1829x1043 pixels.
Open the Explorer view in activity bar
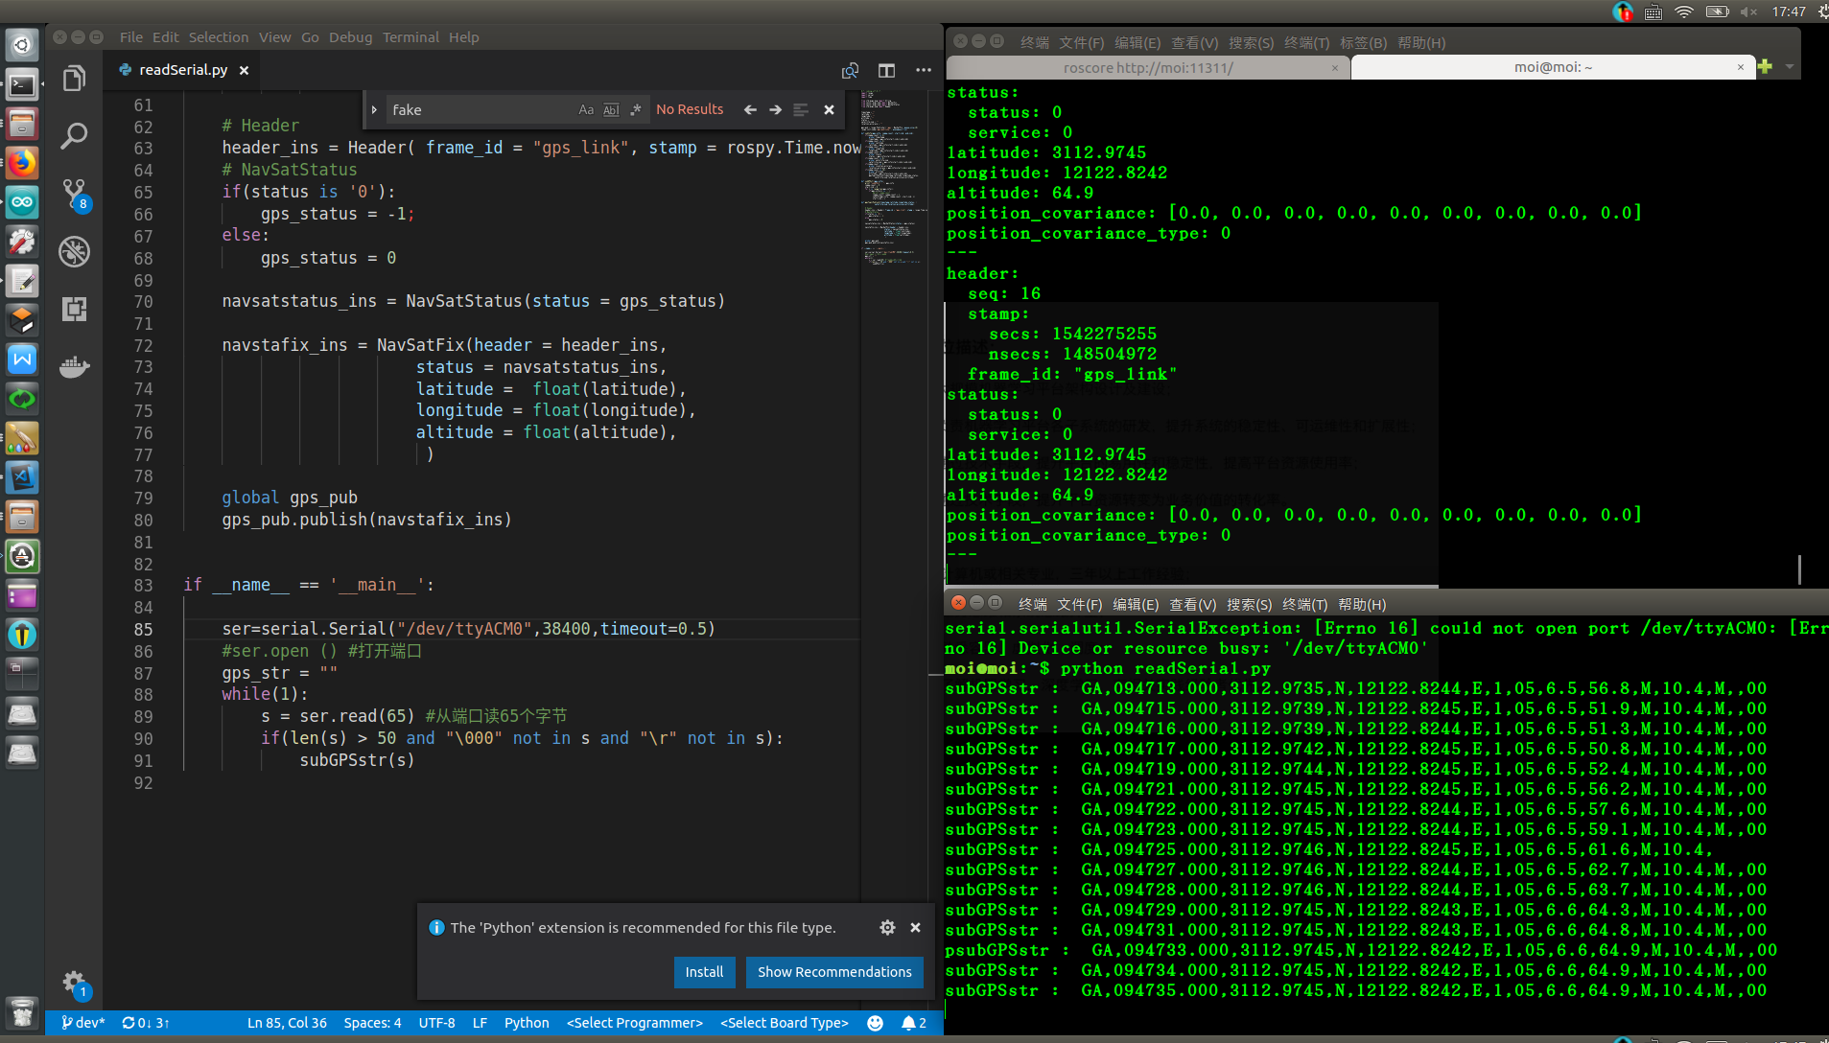click(74, 79)
